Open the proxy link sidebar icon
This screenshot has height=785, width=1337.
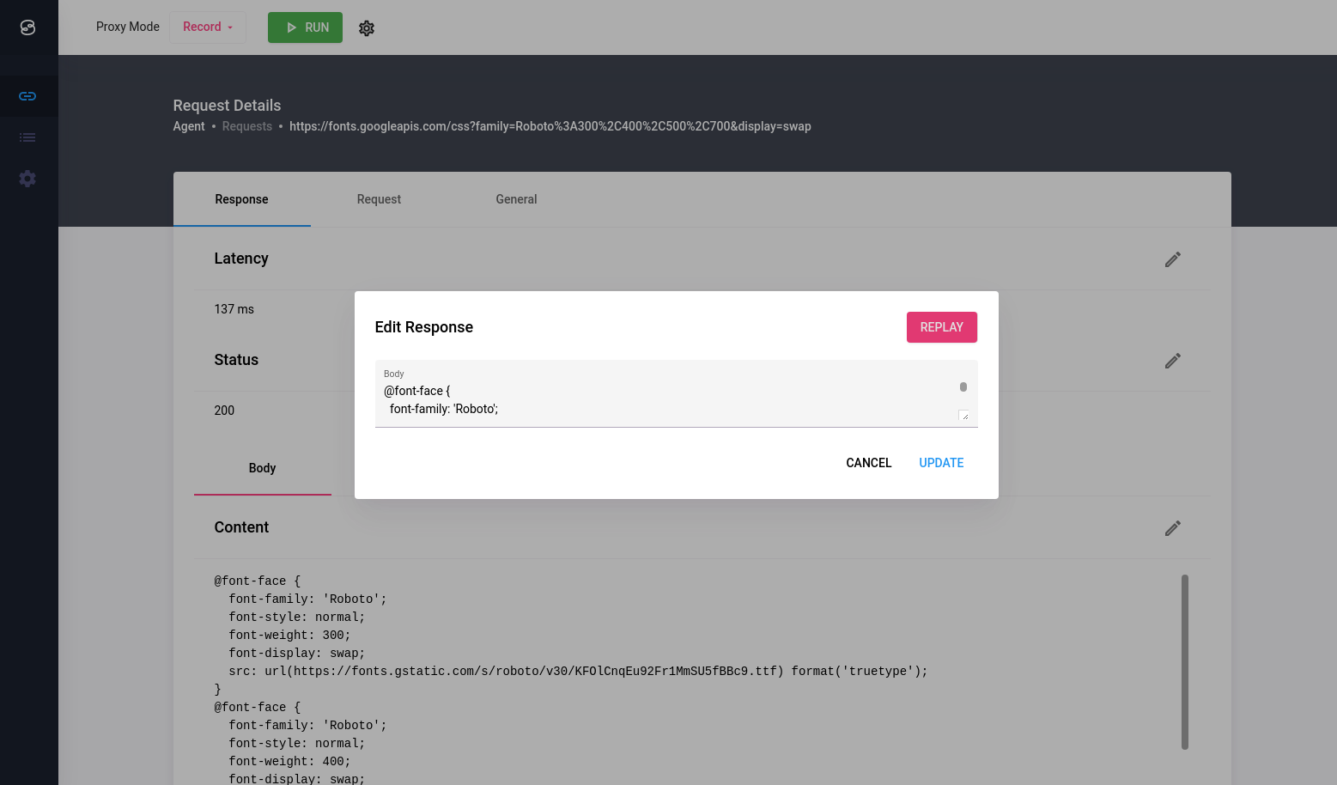pos(27,96)
